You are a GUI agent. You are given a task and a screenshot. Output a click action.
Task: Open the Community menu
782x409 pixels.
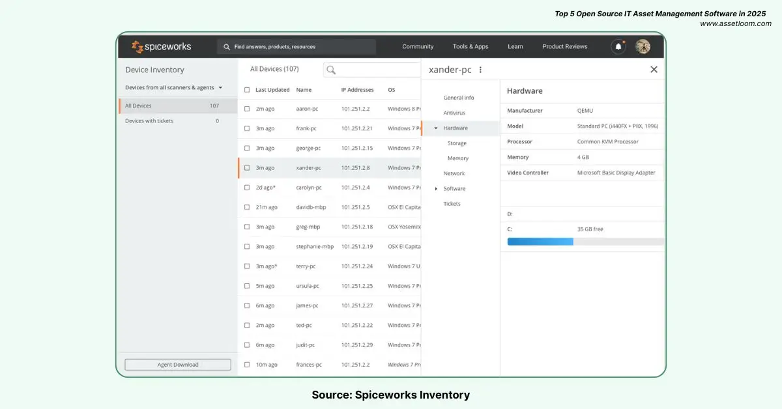click(x=418, y=47)
